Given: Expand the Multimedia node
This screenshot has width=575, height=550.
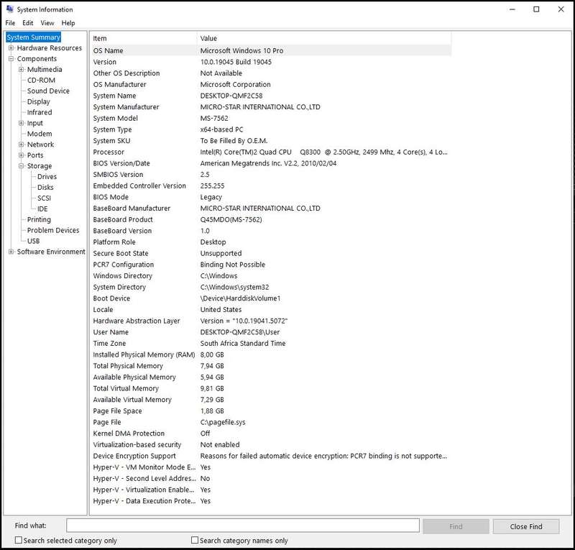Looking at the screenshot, I should (22, 69).
